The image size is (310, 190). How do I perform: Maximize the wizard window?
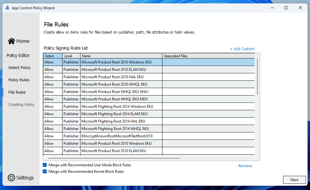pyautogui.click(x=286, y=8)
